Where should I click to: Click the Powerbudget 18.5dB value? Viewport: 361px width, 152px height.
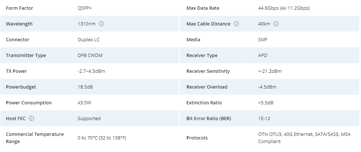tap(85, 87)
